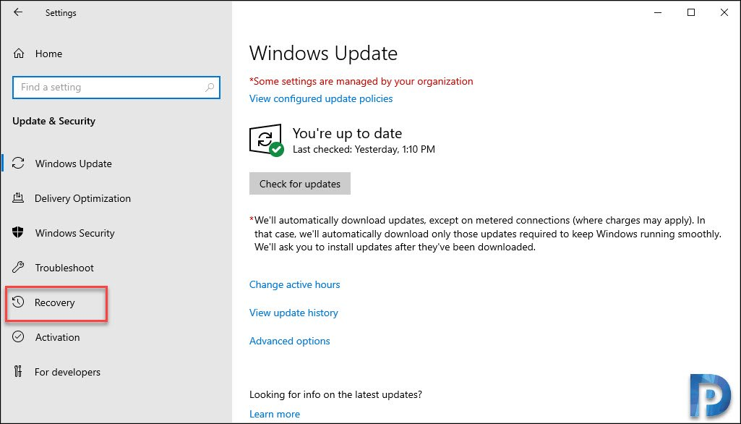Image resolution: width=741 pixels, height=424 pixels.
Task: Click "You're up to date" status text
Action: (347, 133)
